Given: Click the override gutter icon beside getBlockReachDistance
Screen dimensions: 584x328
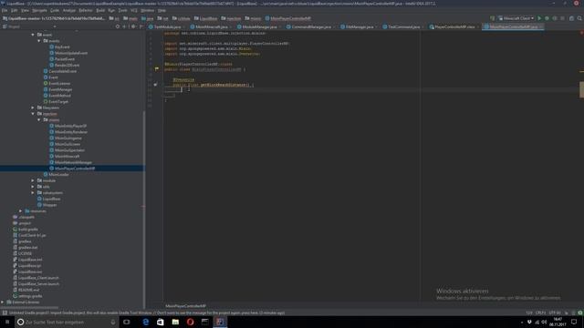Looking at the screenshot, I should pyautogui.click(x=155, y=85).
